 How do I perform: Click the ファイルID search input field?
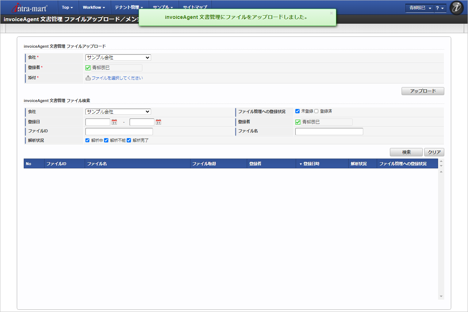click(x=119, y=132)
